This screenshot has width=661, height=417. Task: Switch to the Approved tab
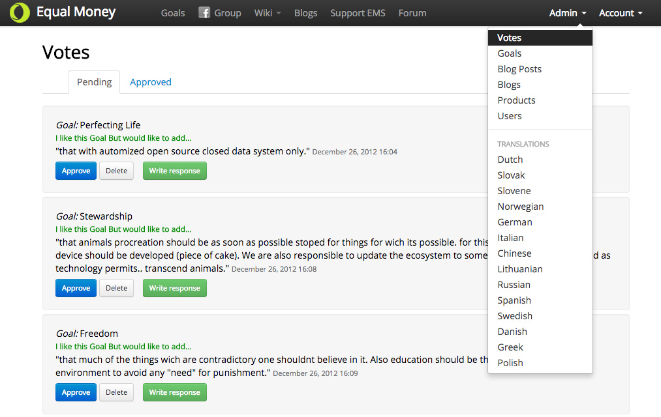(150, 81)
